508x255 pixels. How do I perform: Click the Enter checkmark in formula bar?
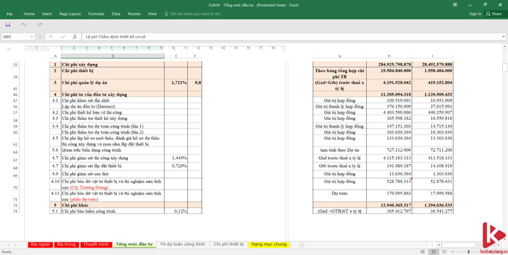click(64, 36)
